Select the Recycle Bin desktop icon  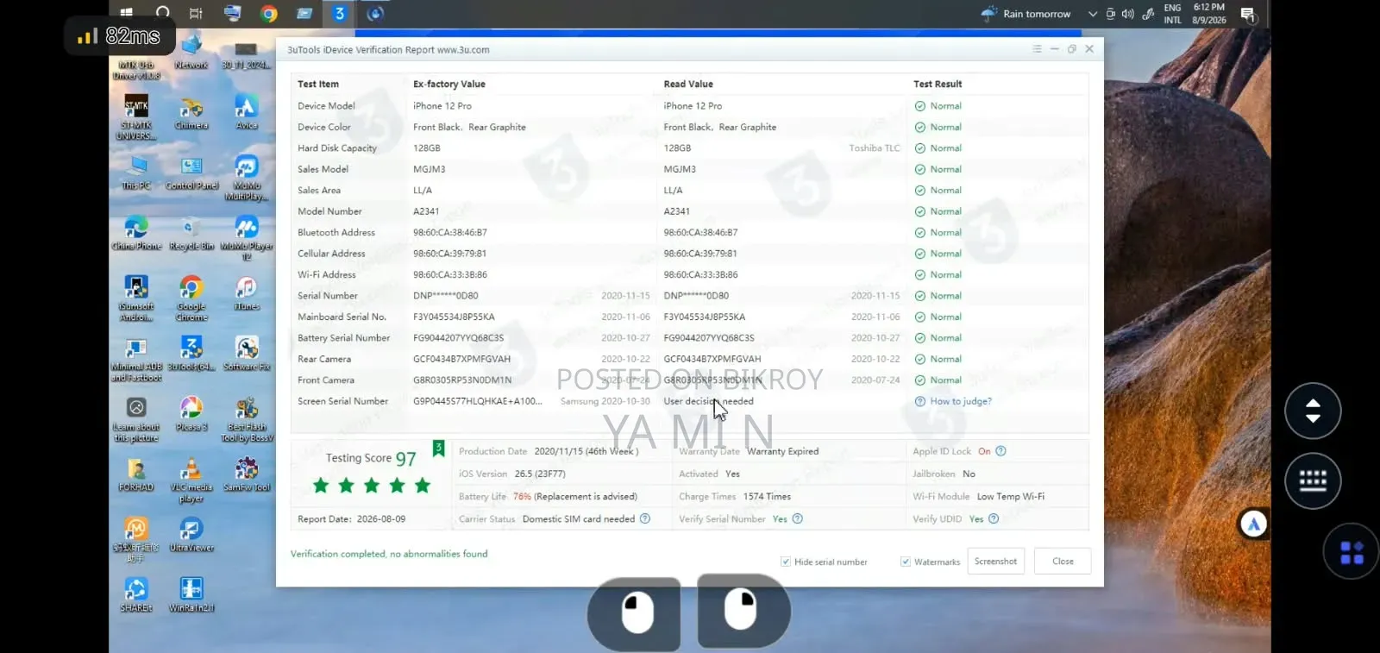coord(191,233)
